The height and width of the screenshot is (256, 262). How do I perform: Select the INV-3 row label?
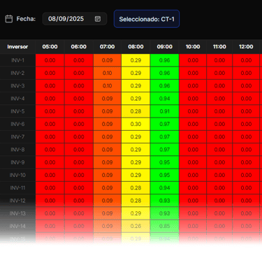pyautogui.click(x=17, y=86)
